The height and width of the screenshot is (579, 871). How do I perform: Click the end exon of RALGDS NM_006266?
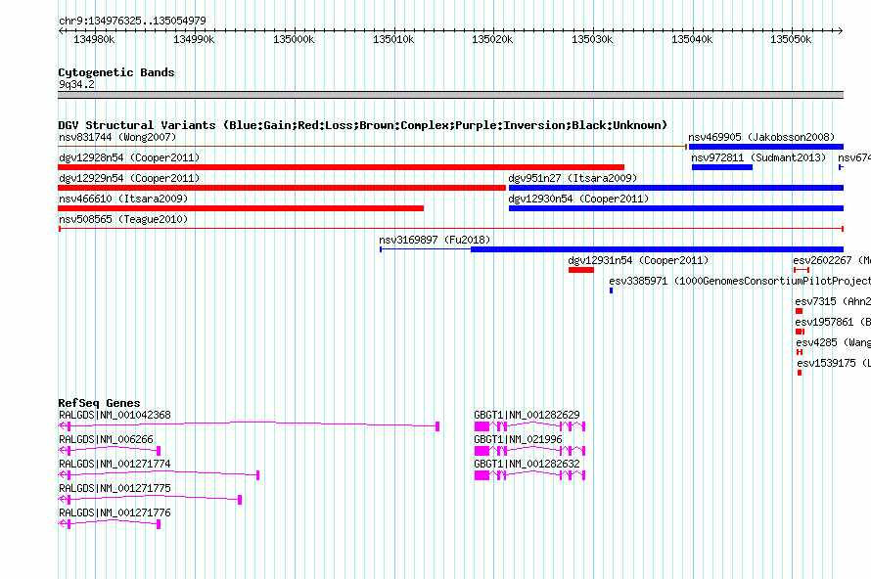(159, 450)
